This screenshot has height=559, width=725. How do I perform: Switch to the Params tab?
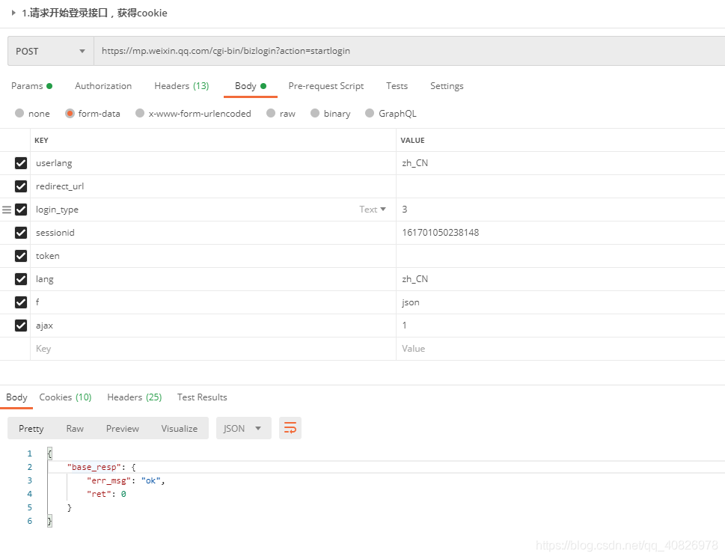[31, 86]
